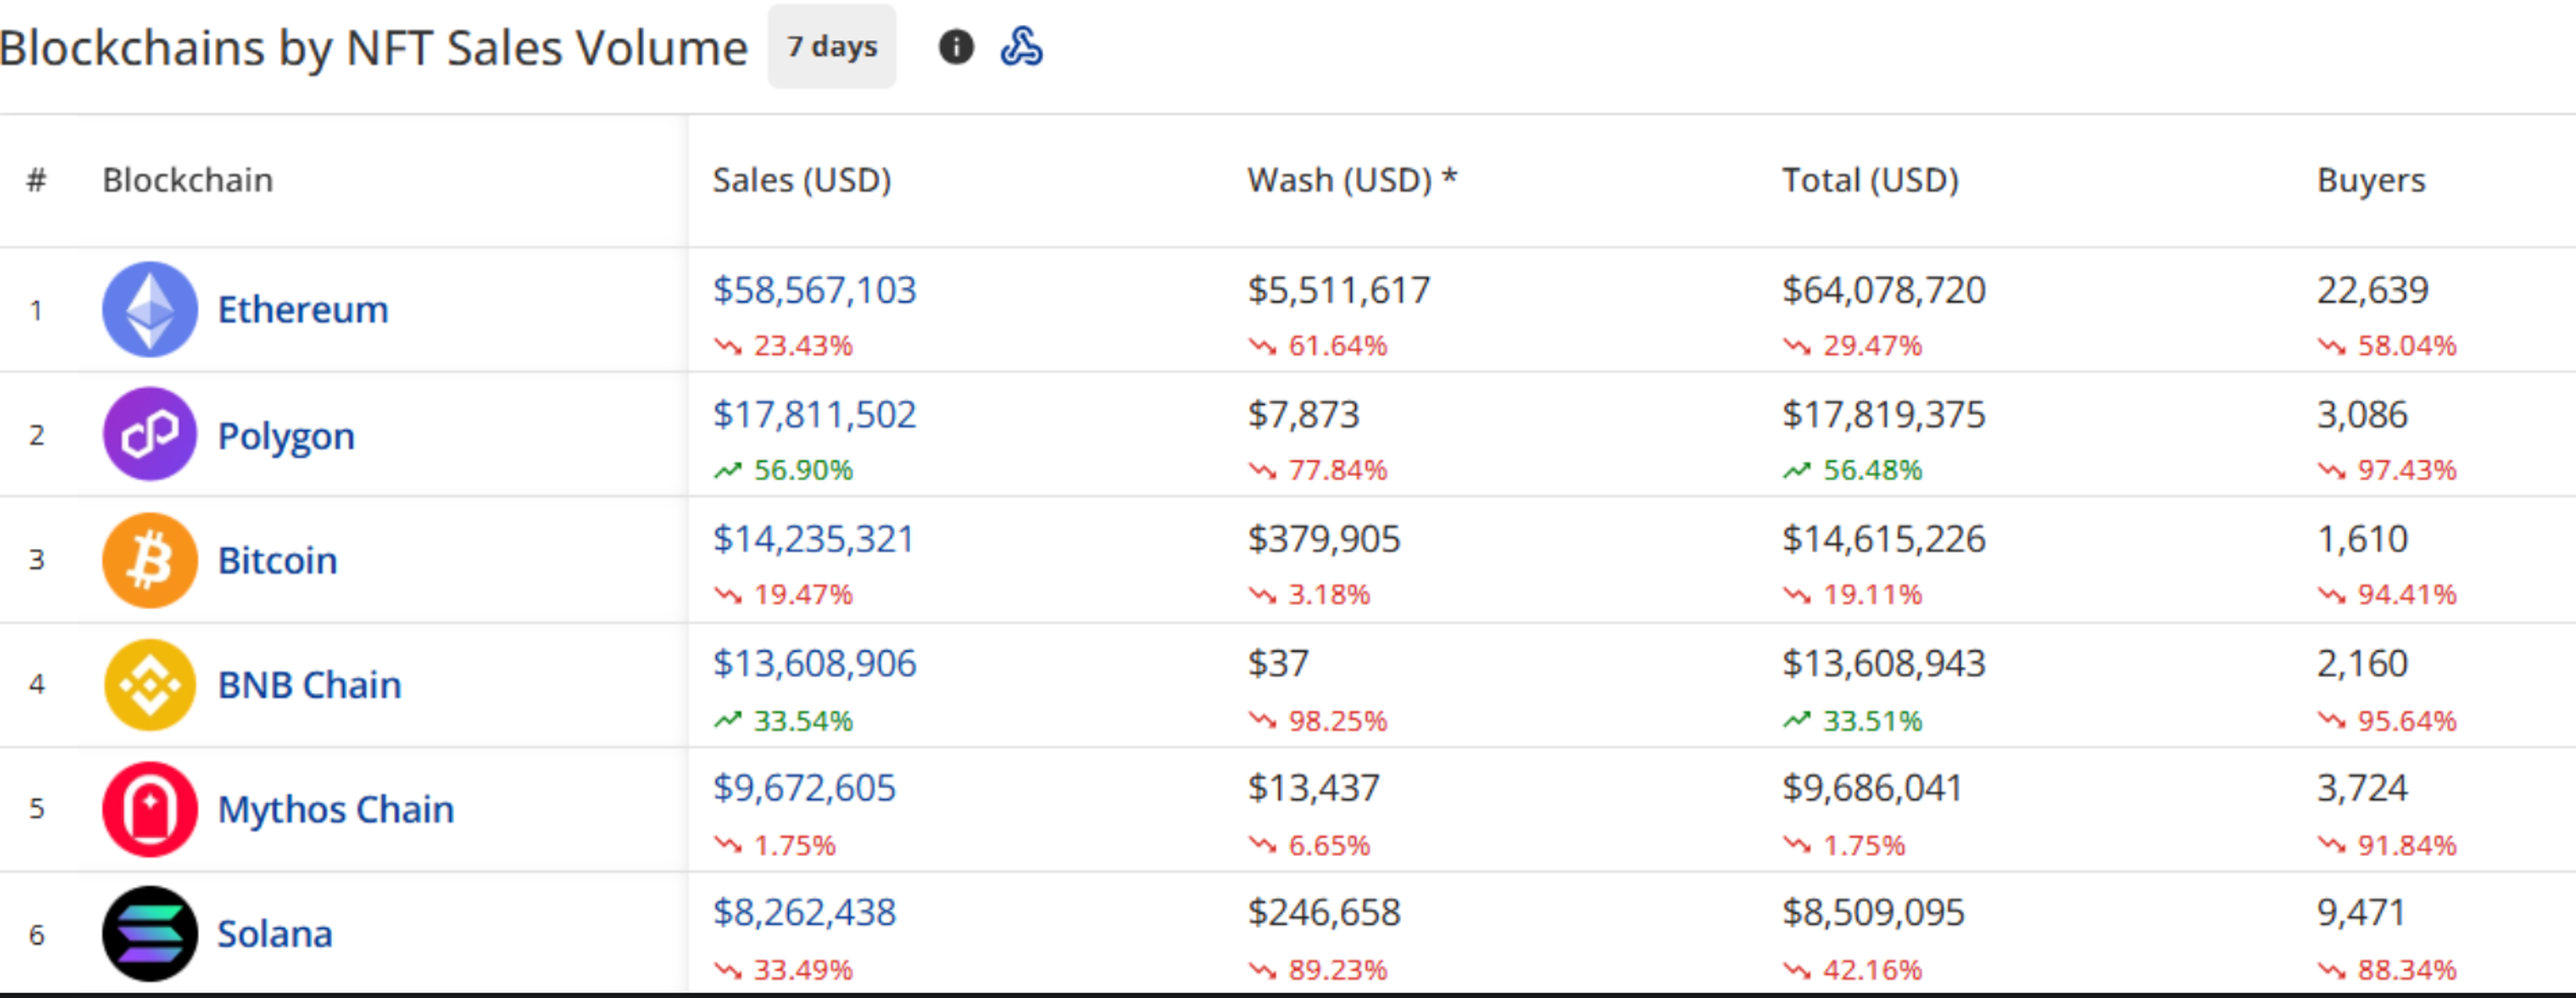Click BNB Chain buyers count 2,160

2362,664
